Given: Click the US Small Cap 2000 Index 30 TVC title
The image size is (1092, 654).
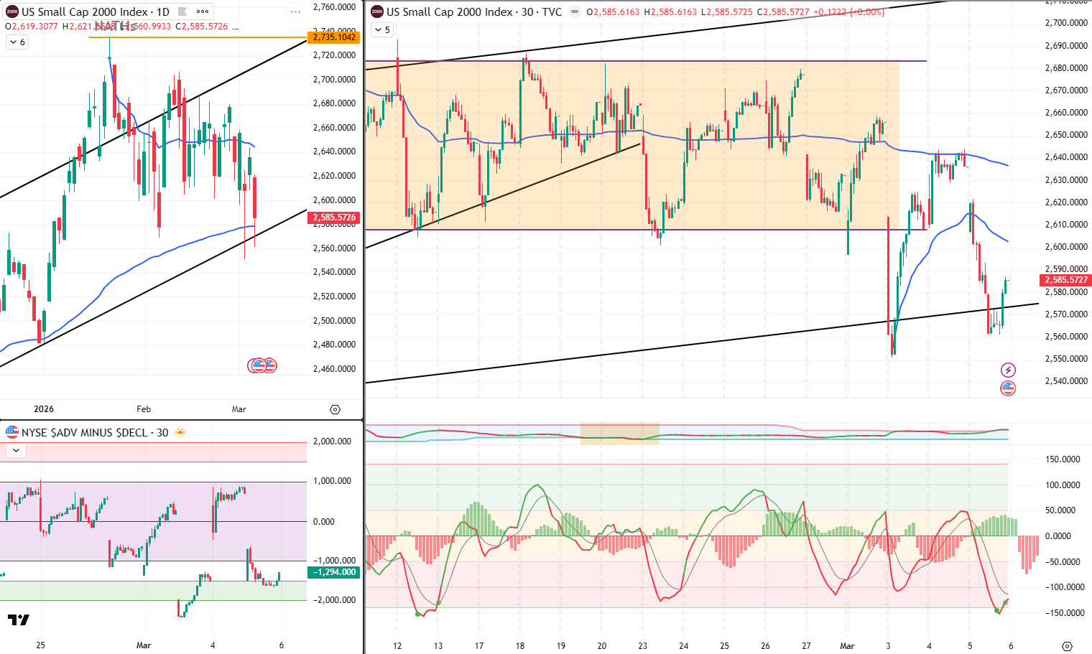Looking at the screenshot, I should click(x=473, y=12).
